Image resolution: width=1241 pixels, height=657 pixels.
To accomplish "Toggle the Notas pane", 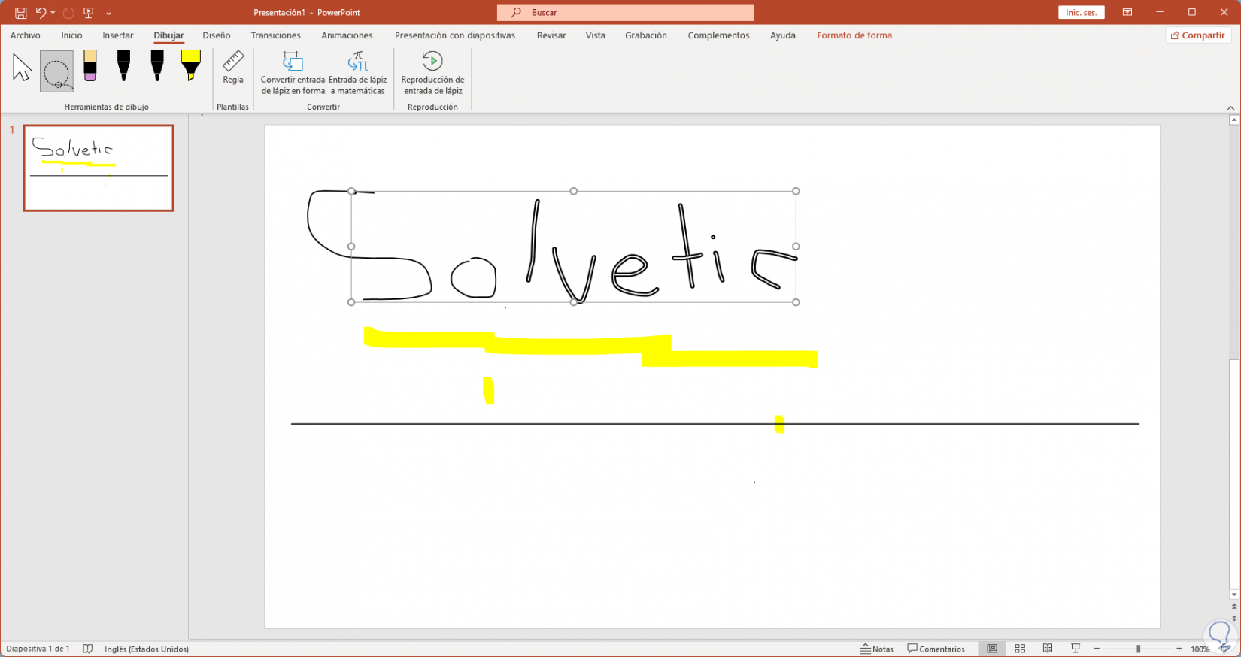I will (878, 649).
